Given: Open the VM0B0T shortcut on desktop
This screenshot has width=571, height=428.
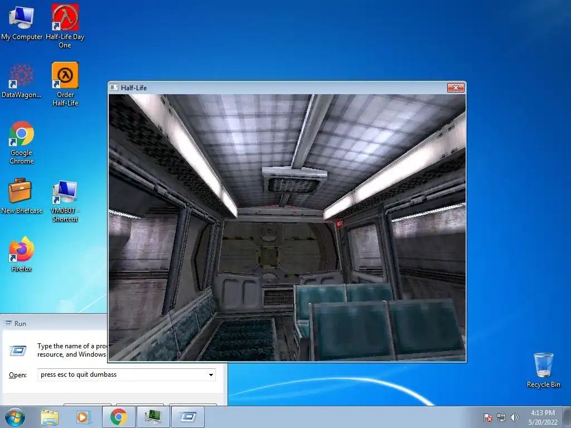Looking at the screenshot, I should click(x=65, y=201).
